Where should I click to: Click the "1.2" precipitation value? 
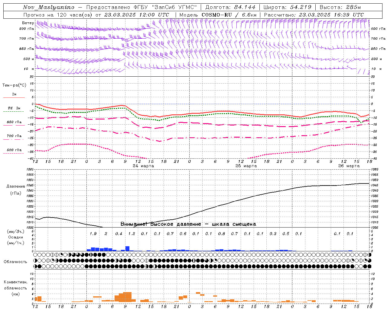[x=132, y=234]
